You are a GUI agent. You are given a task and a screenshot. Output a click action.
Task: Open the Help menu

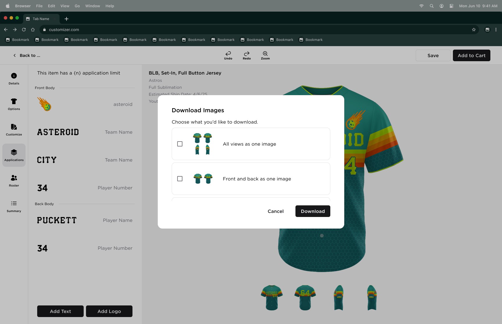(110, 6)
